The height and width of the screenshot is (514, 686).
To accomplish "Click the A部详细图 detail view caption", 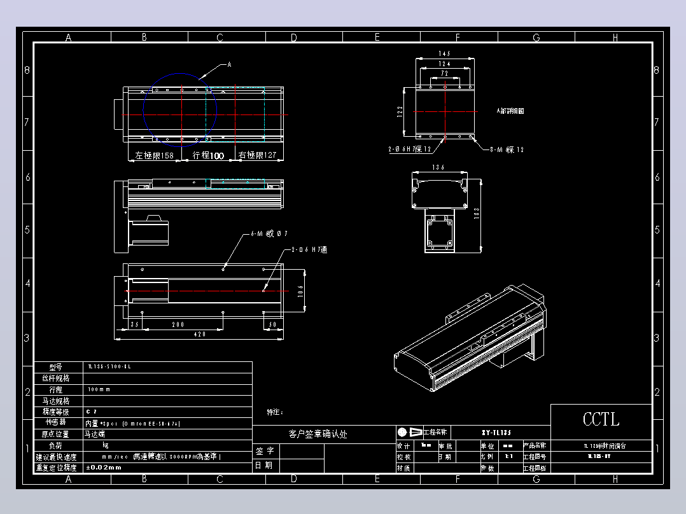I will click(510, 111).
